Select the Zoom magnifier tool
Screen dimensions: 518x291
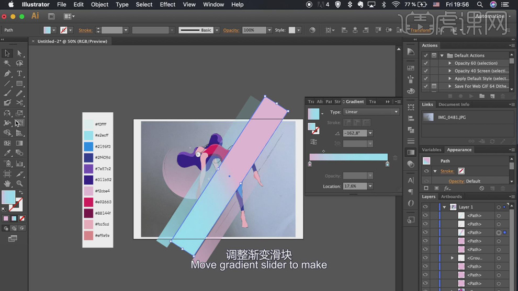[19, 183]
